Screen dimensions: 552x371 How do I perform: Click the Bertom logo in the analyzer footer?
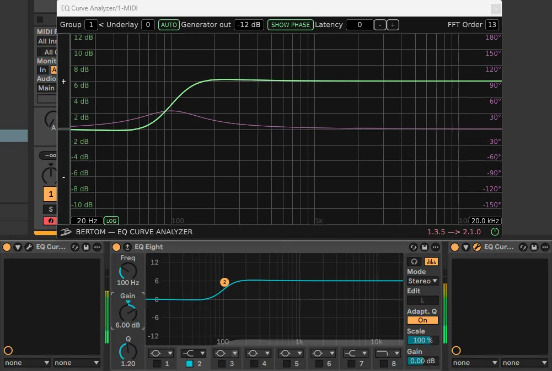[x=66, y=232]
